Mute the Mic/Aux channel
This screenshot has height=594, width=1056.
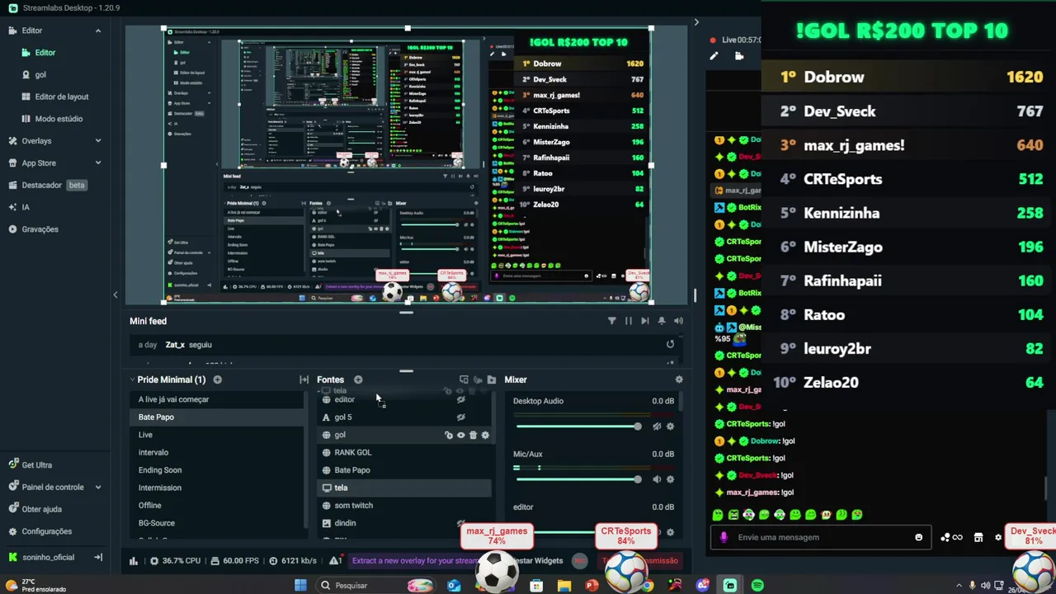coord(657,479)
